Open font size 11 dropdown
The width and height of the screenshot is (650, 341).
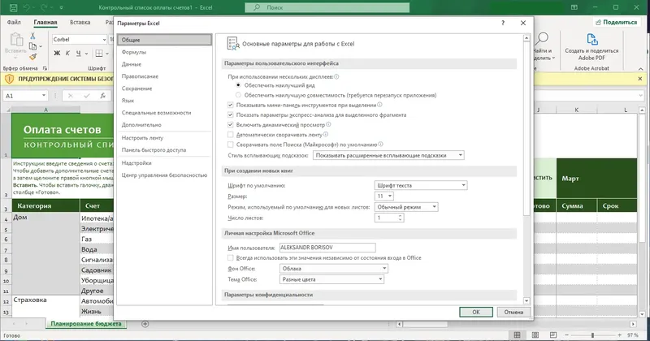coord(383,196)
